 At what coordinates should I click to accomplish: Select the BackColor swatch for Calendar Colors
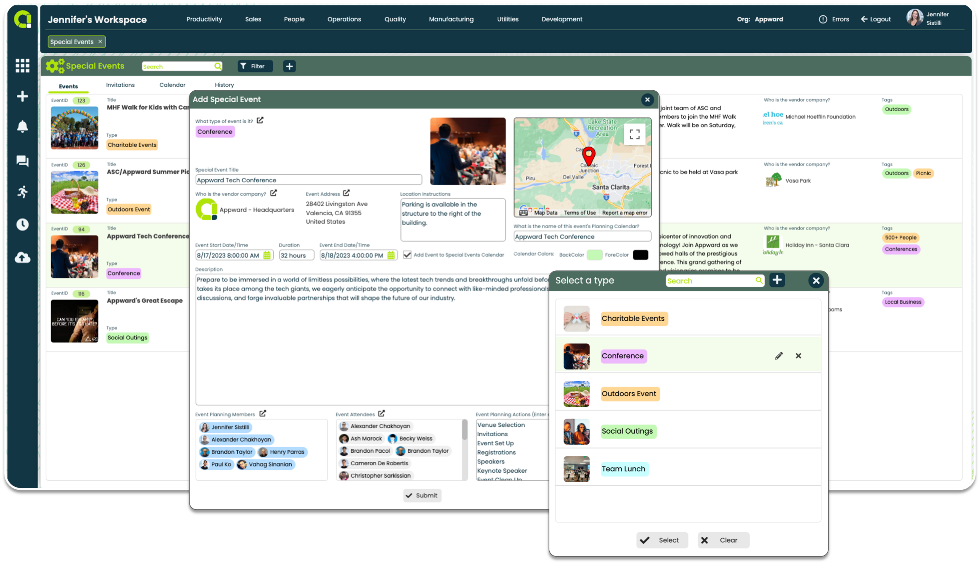tap(595, 254)
